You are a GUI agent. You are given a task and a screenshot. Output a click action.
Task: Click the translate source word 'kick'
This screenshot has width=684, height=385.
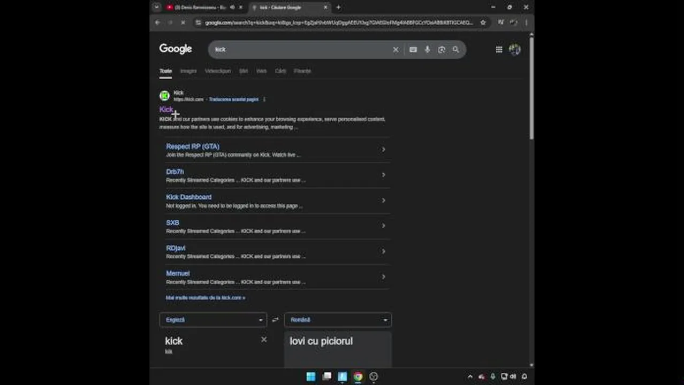tap(174, 341)
